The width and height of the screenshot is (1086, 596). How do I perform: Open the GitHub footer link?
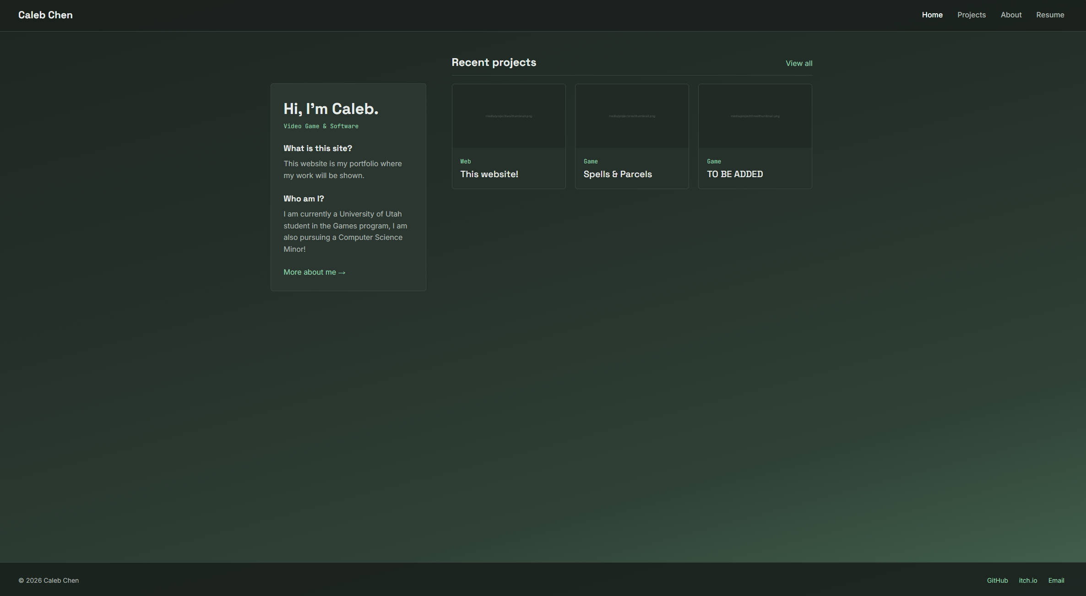tap(997, 580)
